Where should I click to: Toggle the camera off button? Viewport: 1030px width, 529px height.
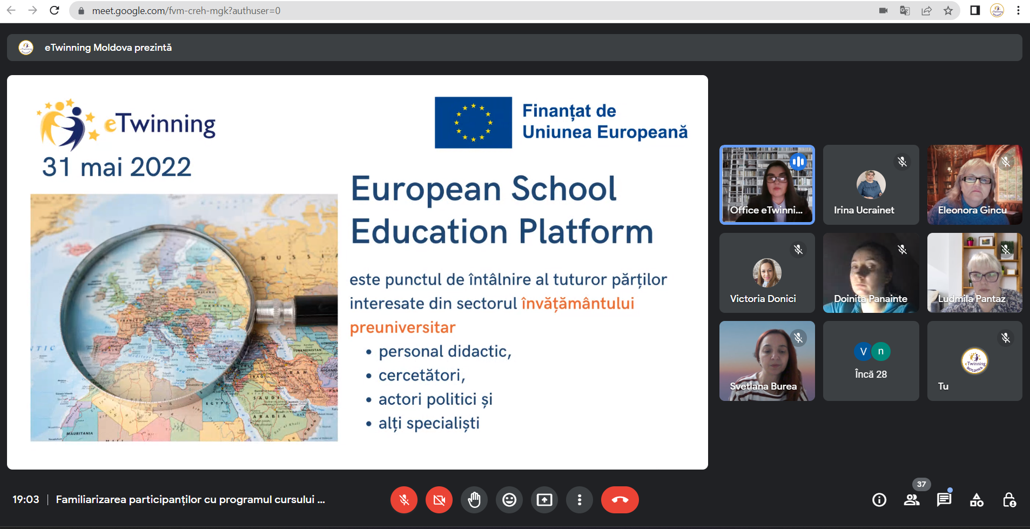[439, 500]
